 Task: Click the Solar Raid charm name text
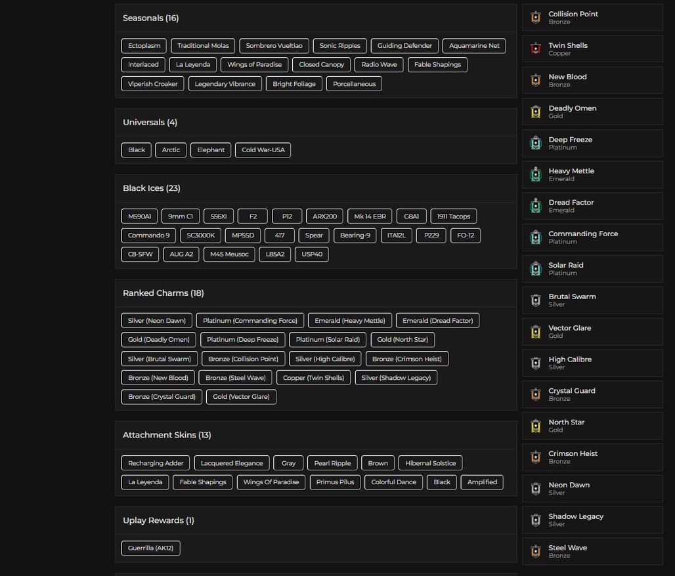[x=565, y=266]
